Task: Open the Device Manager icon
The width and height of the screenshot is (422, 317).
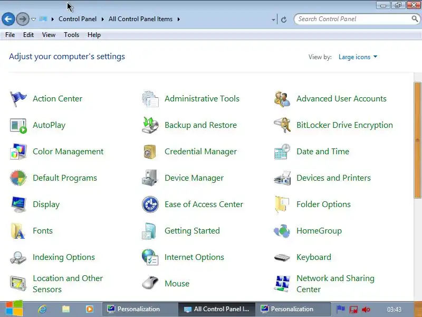Action: [150, 178]
